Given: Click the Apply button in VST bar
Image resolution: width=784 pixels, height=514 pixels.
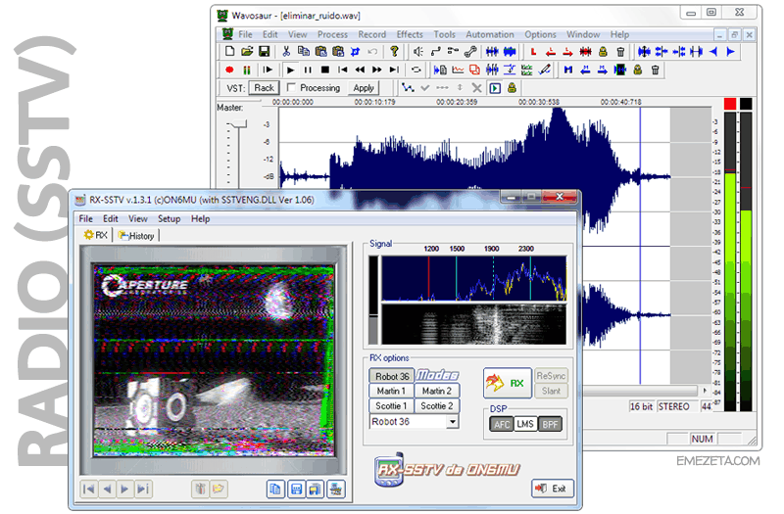Looking at the screenshot, I should point(364,88).
